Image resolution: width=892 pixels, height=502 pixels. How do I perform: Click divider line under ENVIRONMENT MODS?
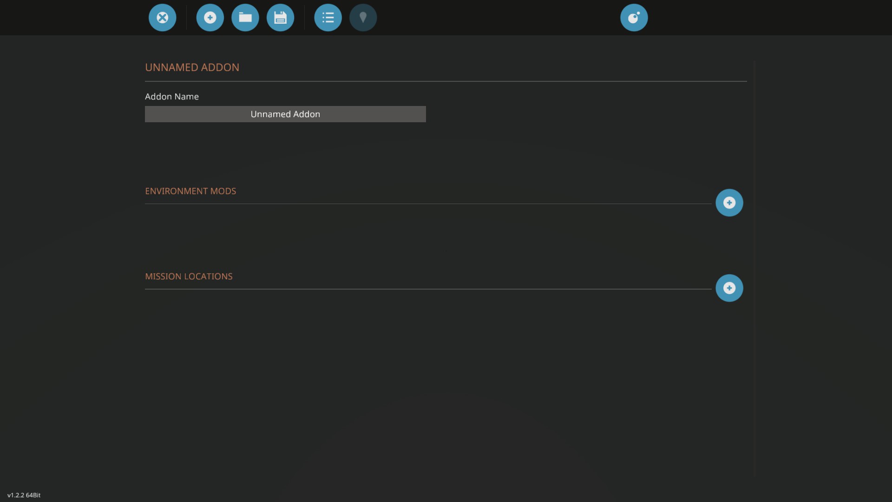click(x=427, y=204)
